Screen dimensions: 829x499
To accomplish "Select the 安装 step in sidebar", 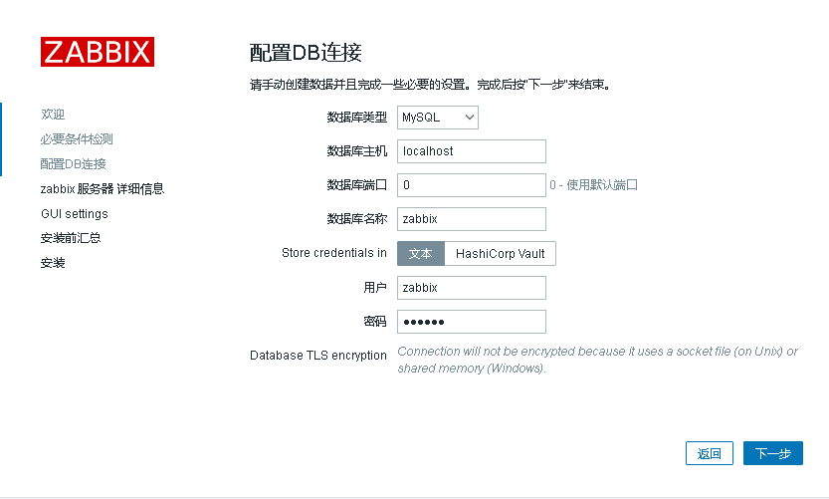I will click(53, 263).
